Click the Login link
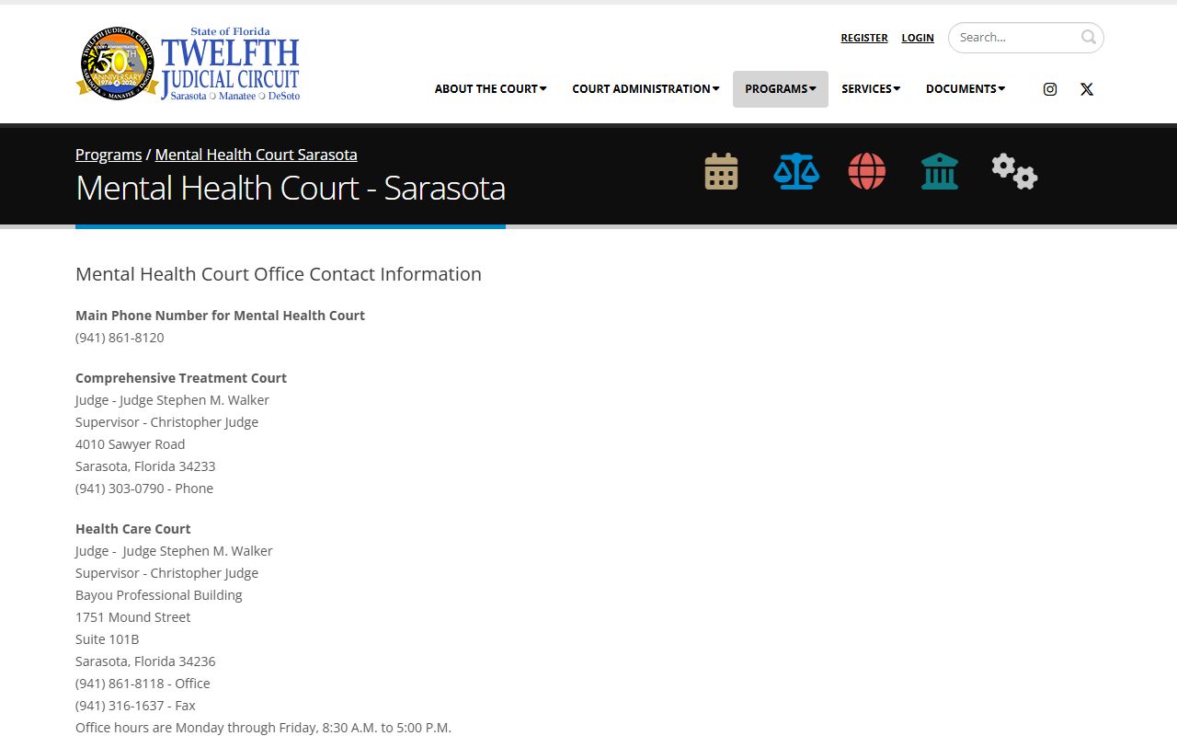The height and width of the screenshot is (736, 1177). pos(918,38)
